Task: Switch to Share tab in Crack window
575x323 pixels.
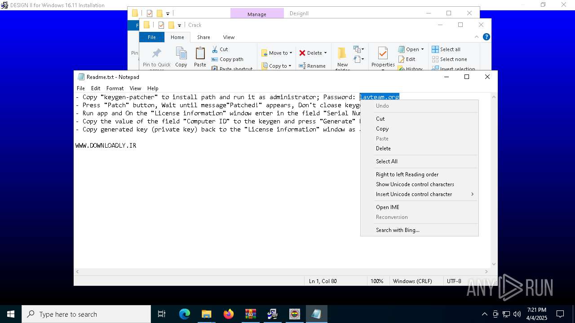Action: pyautogui.click(x=203, y=37)
